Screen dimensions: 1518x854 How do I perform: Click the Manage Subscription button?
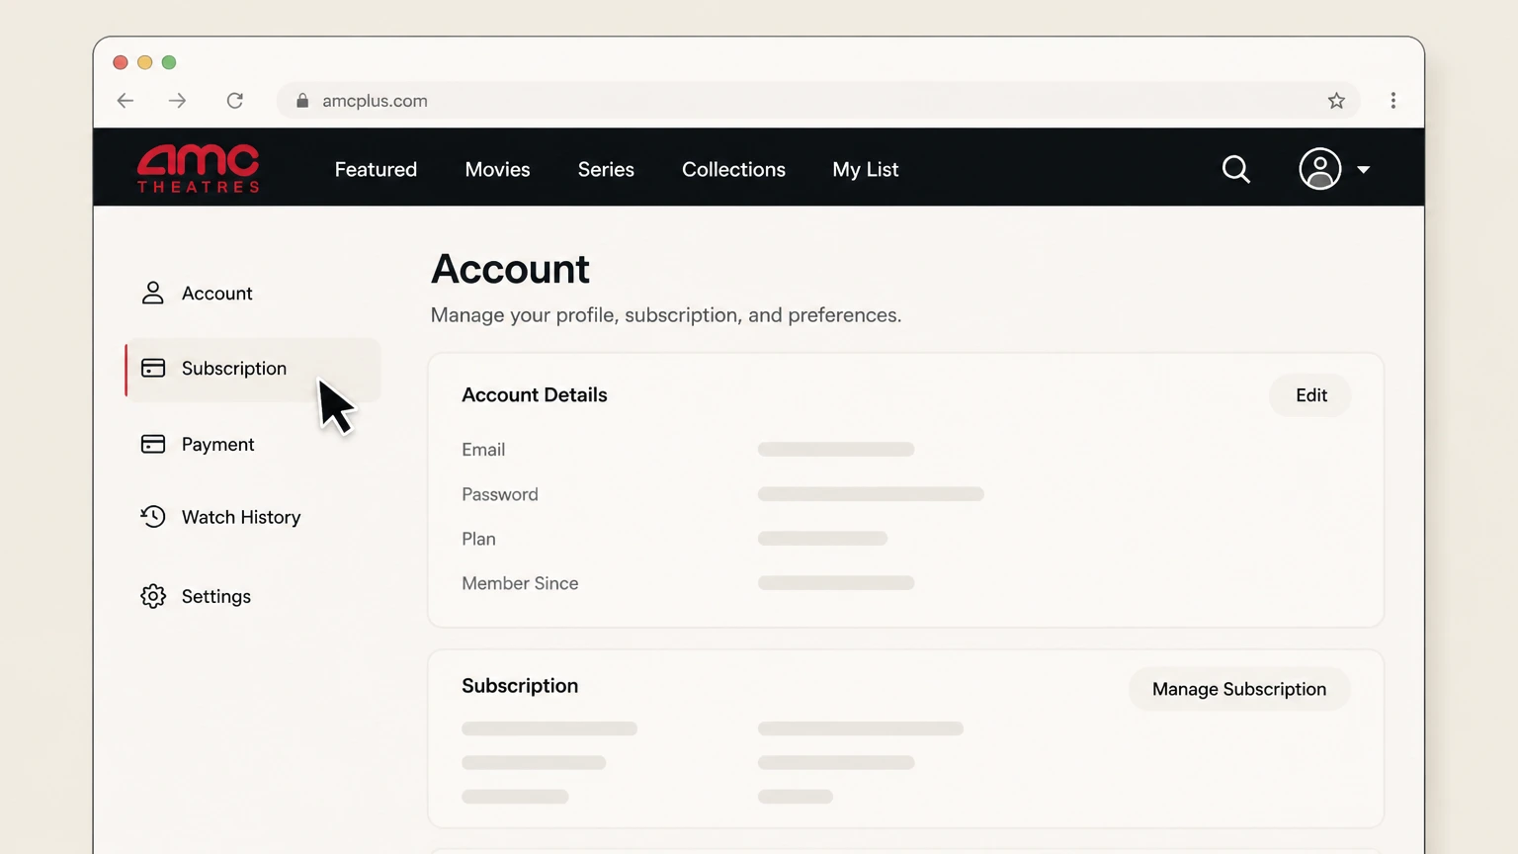(1239, 689)
